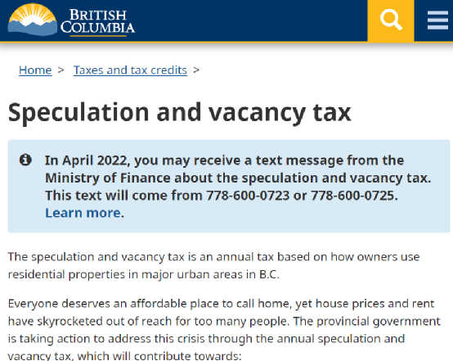
Task: Click the phone number 778-600-0725
Action: pos(352,196)
